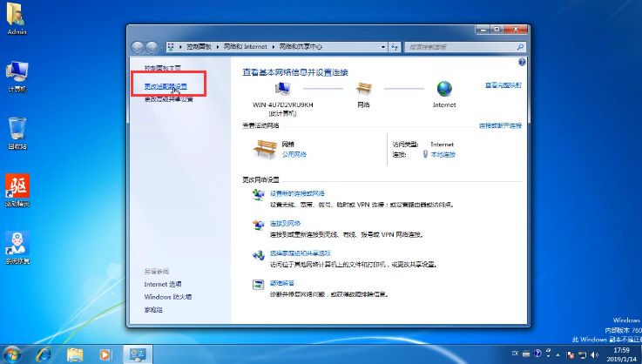Click the address bar refresh button
This screenshot has width=642, height=364.
[395, 47]
